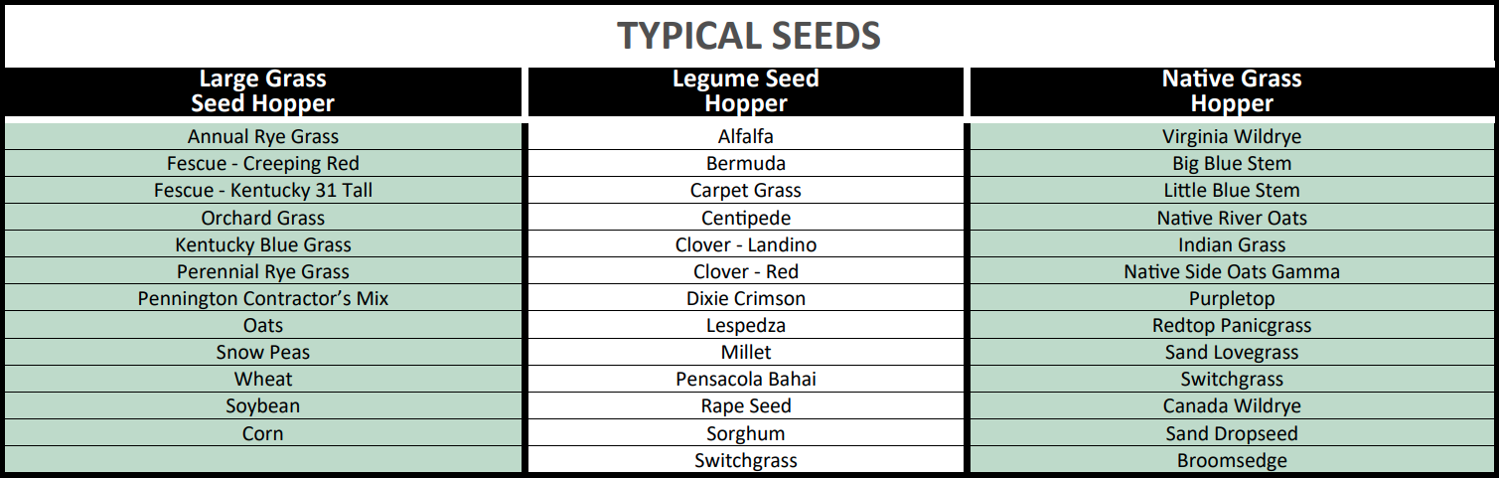Select the Legume Seed Hopper header

pos(746,91)
